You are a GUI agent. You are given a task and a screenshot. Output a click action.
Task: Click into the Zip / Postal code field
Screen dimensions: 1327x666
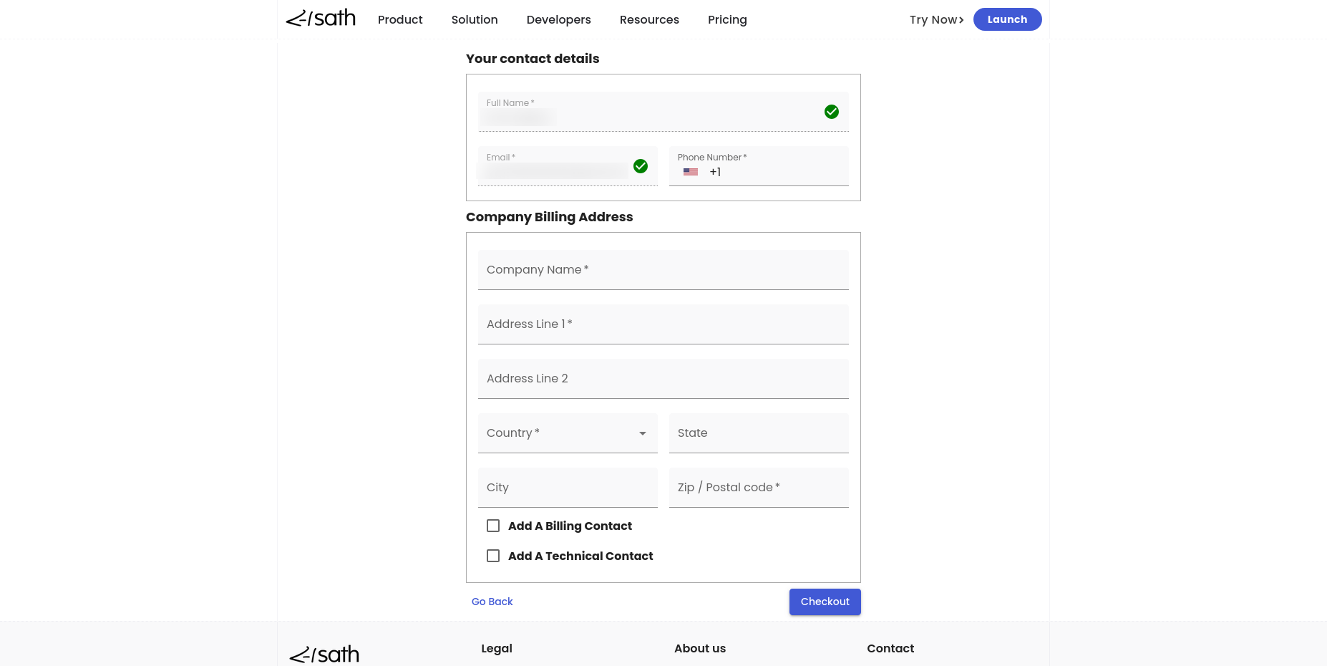click(x=758, y=488)
